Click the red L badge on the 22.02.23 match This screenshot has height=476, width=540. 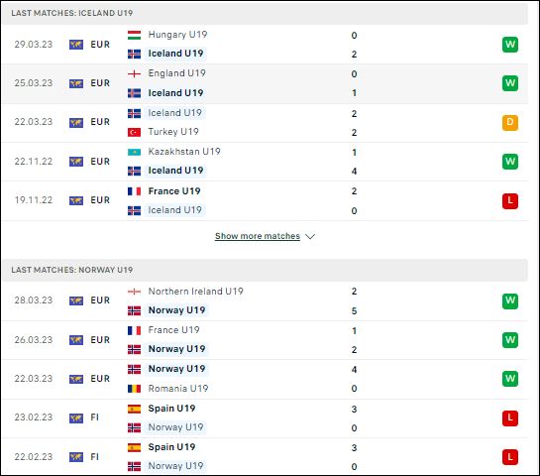pyautogui.click(x=510, y=457)
